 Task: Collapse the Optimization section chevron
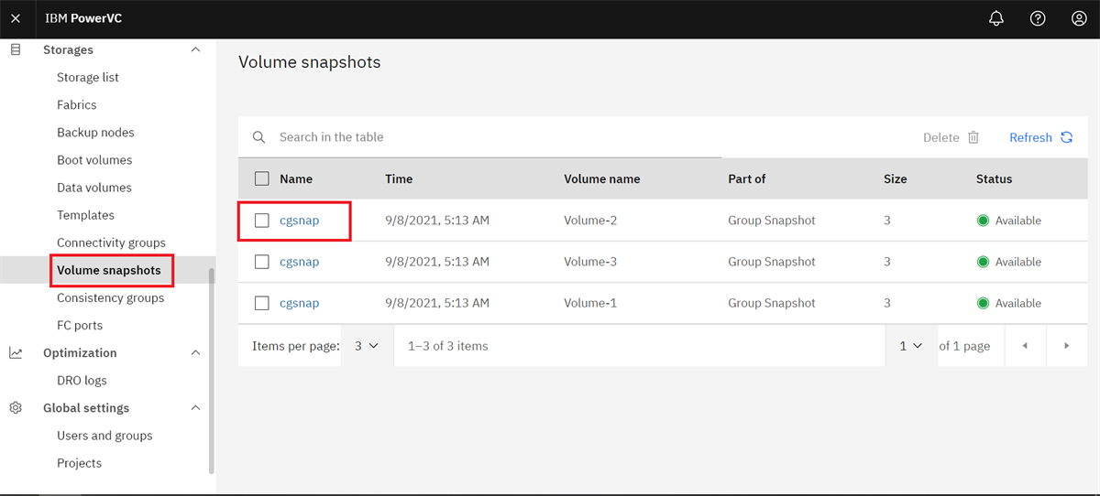[195, 353]
